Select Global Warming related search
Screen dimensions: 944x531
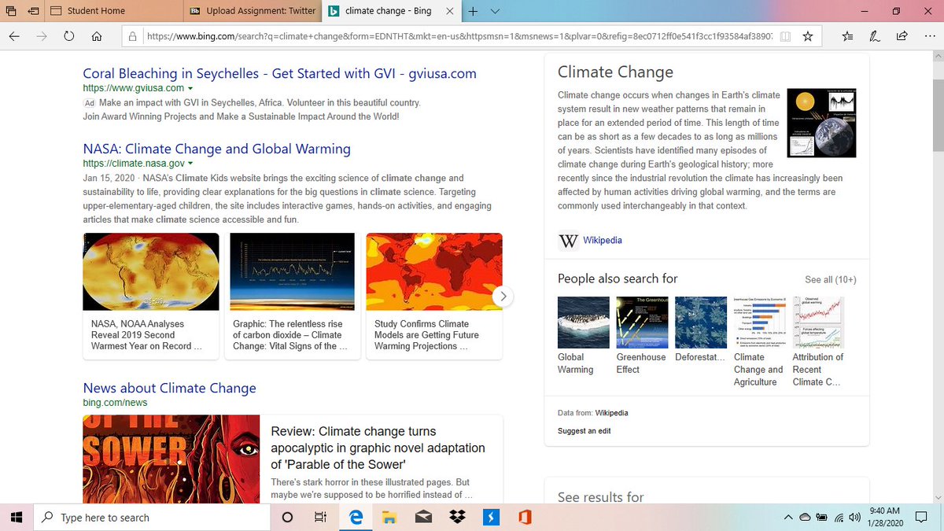click(583, 335)
